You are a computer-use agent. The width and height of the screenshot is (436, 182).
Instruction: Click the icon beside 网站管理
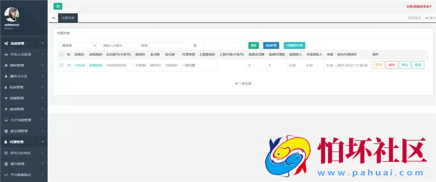(x=6, y=66)
